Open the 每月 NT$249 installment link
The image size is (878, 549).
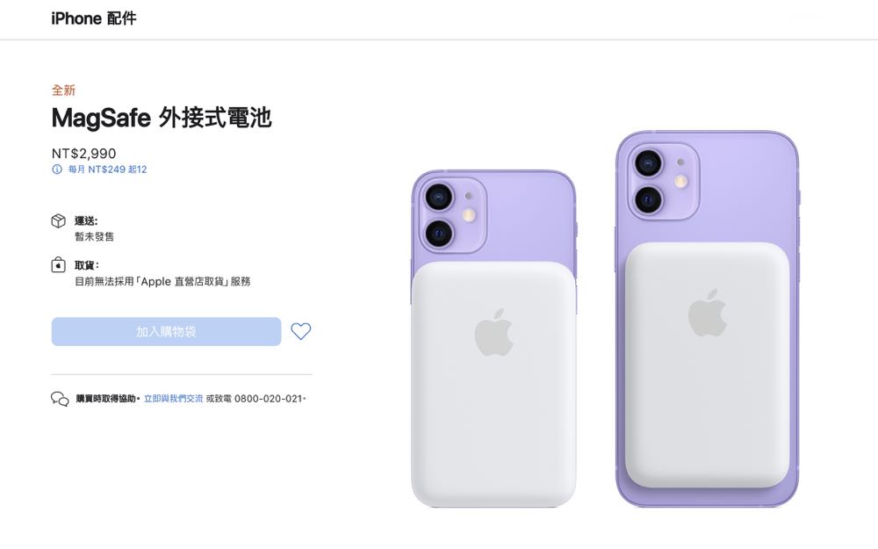pos(107,170)
